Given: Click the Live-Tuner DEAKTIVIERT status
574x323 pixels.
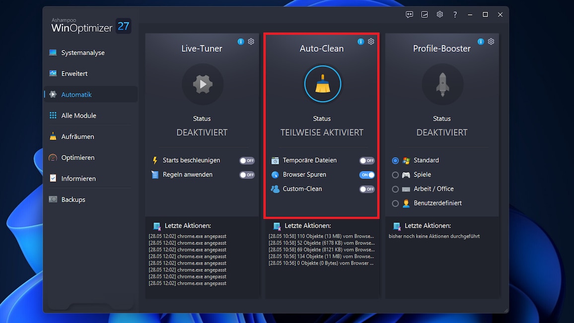Looking at the screenshot, I should point(202,132).
